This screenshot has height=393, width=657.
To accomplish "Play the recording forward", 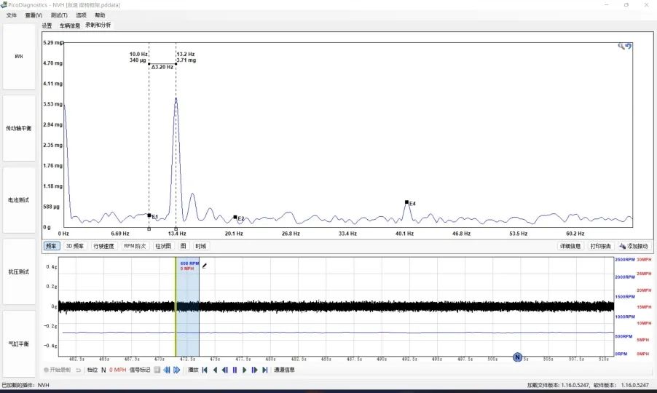I will point(245,370).
